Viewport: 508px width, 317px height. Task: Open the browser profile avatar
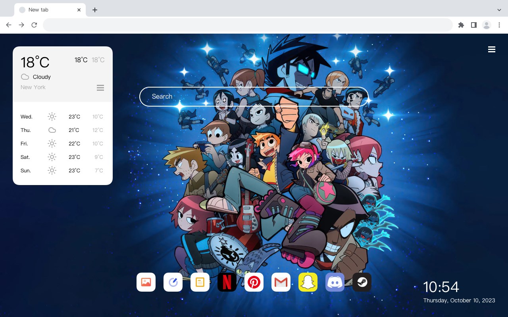click(487, 25)
